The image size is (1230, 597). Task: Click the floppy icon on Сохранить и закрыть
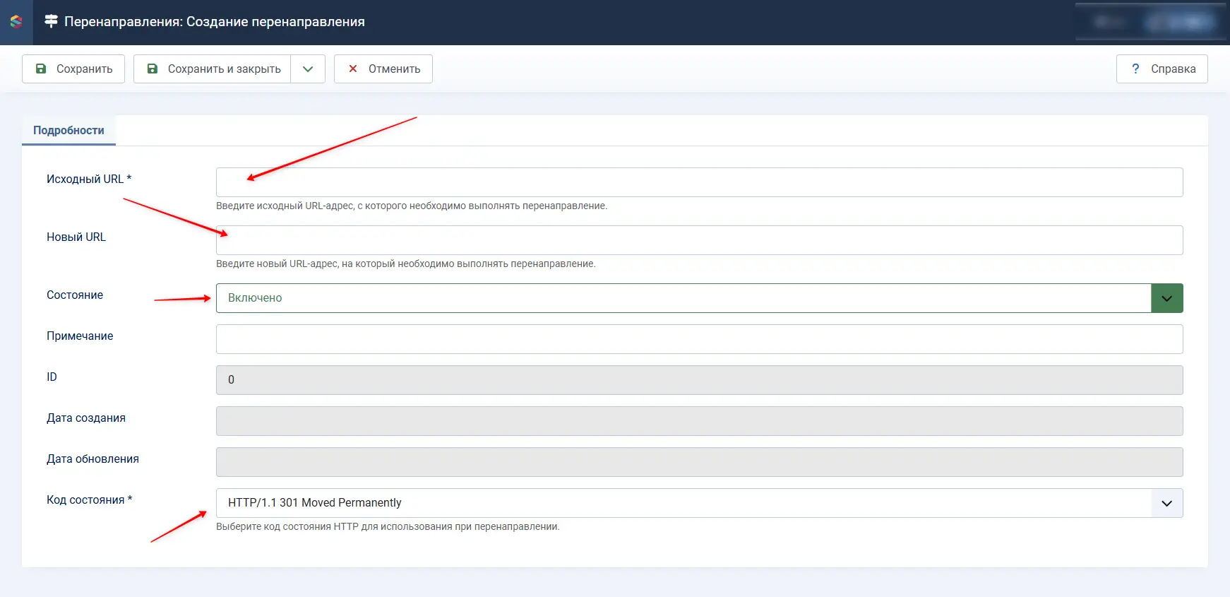click(x=153, y=69)
